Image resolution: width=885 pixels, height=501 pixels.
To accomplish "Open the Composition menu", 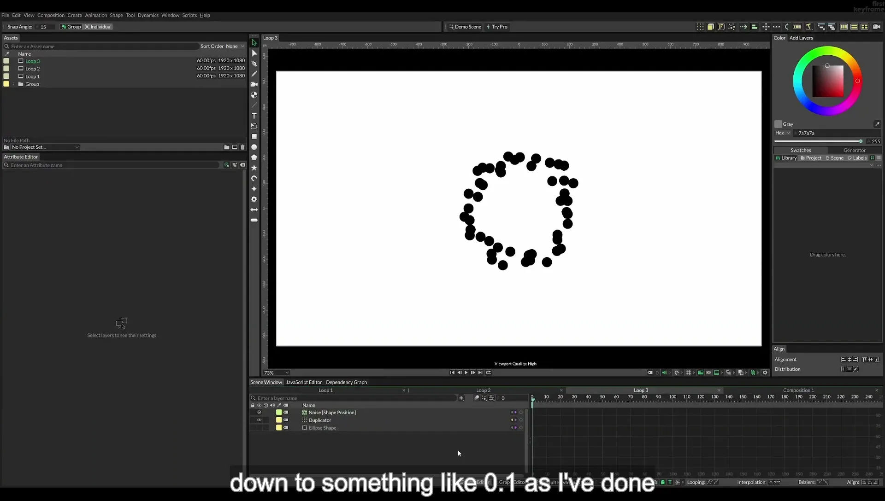I will [x=51, y=15].
